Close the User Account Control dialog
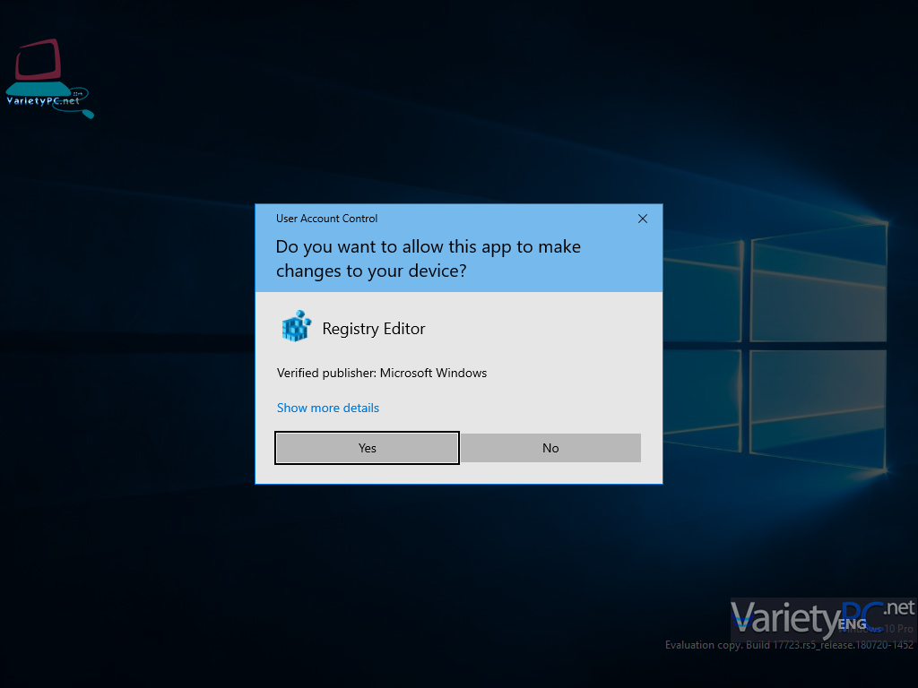918x688 pixels. pyautogui.click(x=642, y=219)
